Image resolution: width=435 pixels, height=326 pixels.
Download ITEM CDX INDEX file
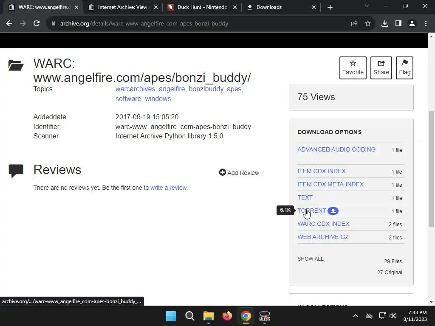coord(322,171)
